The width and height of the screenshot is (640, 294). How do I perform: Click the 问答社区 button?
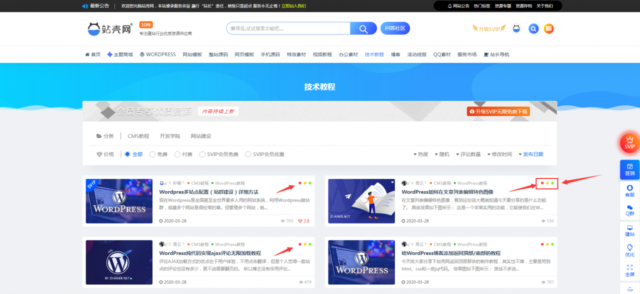395,28
